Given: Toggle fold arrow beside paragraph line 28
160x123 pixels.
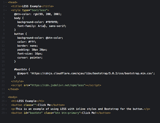Looking at the screenshot, I should 6,109.
